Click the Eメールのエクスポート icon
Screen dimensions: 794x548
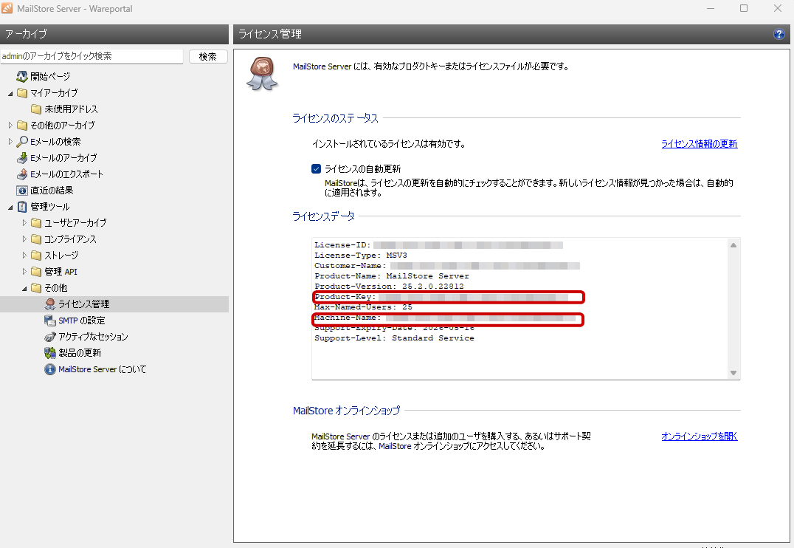[x=22, y=174]
